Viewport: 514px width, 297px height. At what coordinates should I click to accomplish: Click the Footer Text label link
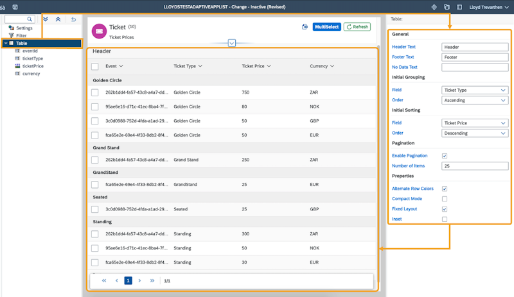pos(403,57)
